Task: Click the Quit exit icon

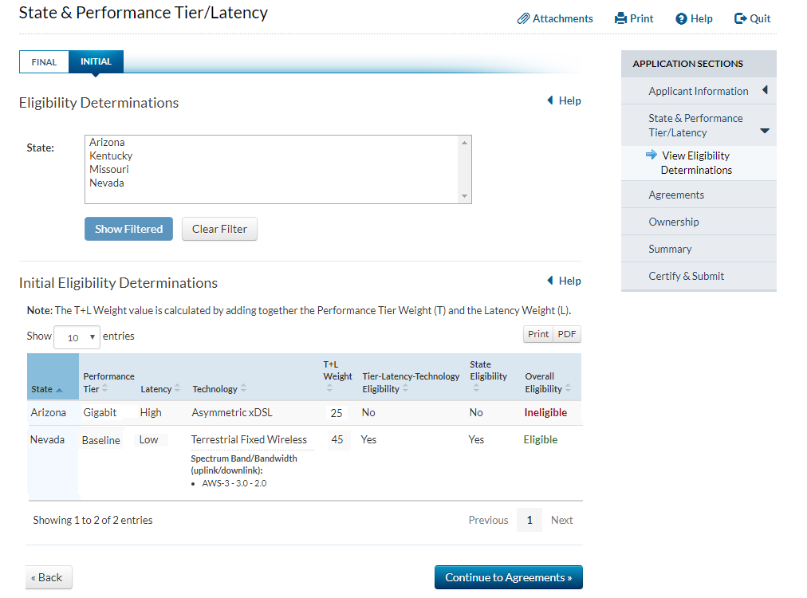Action: (x=740, y=18)
